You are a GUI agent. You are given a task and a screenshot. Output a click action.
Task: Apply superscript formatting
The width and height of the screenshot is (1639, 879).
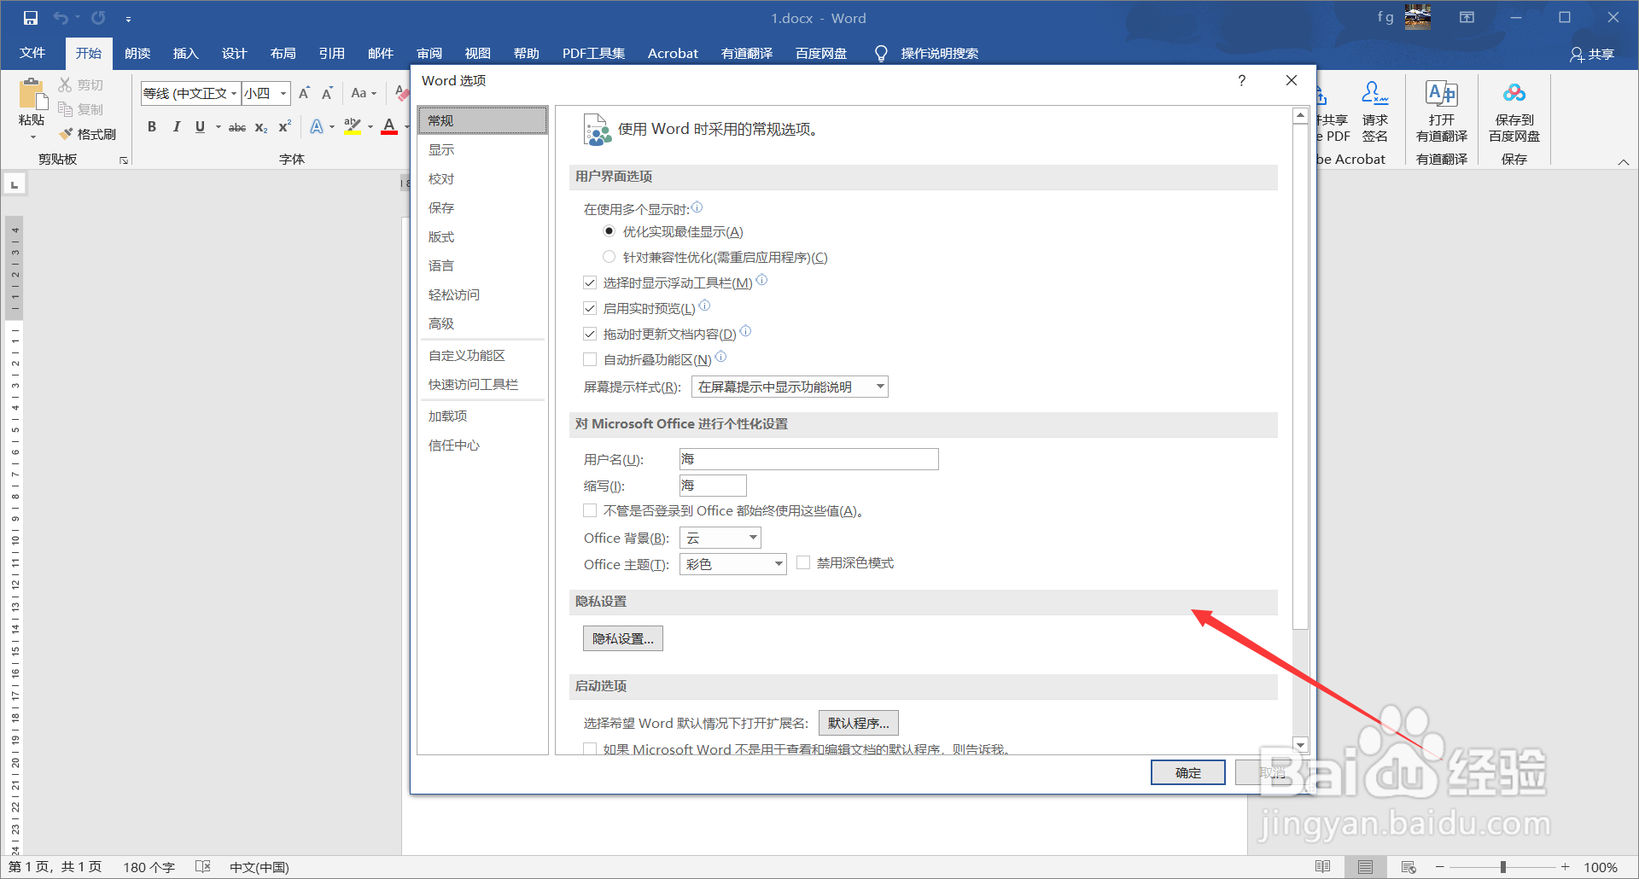click(285, 126)
